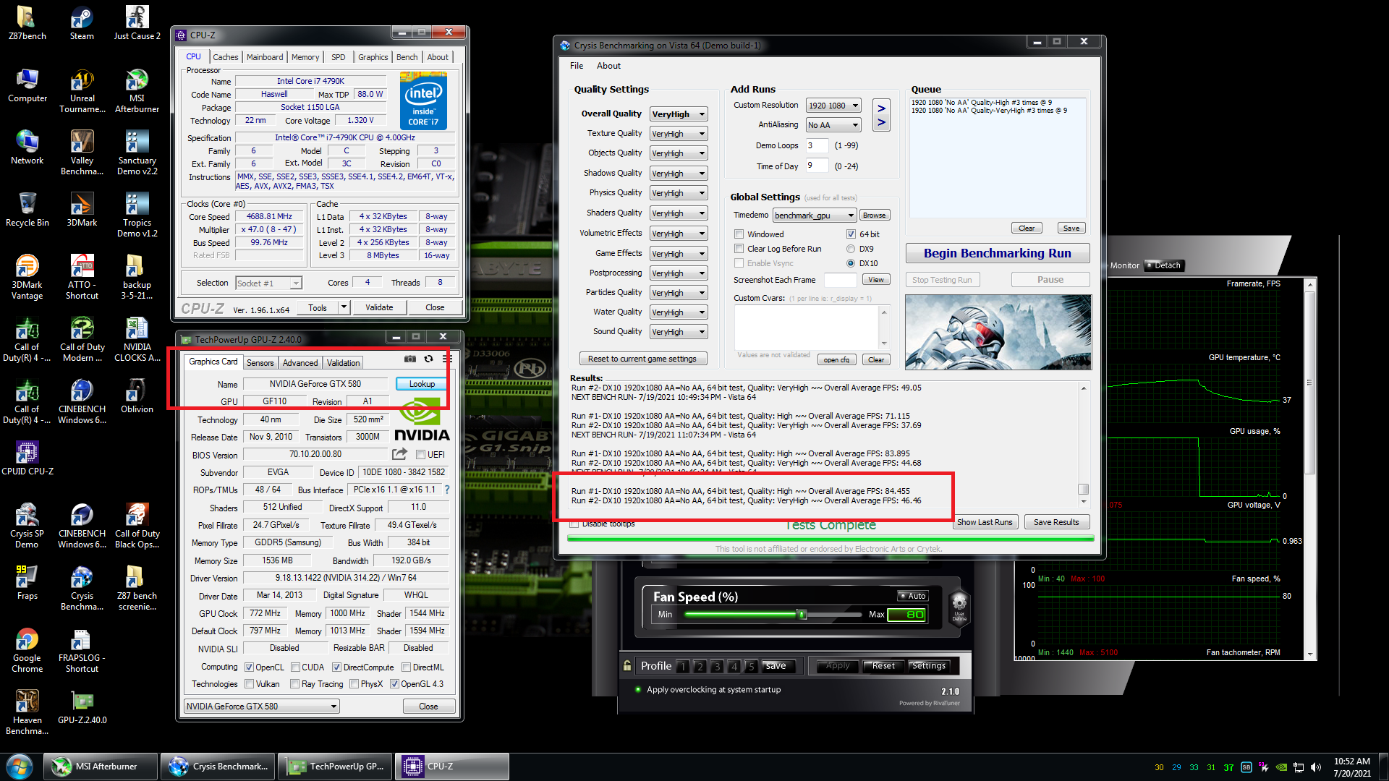Open Unreal Tournament desktop icon
1389x781 pixels.
(x=82, y=91)
